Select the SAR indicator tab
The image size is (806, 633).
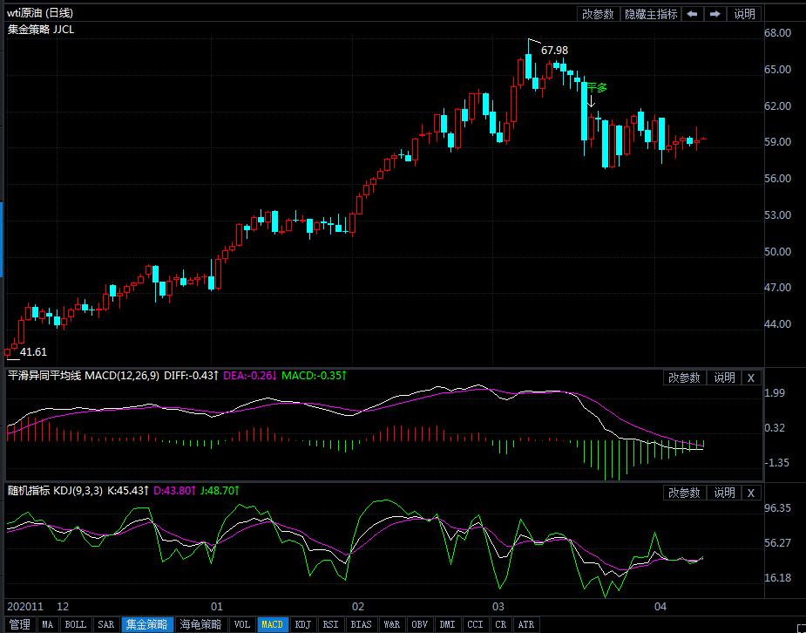click(105, 624)
